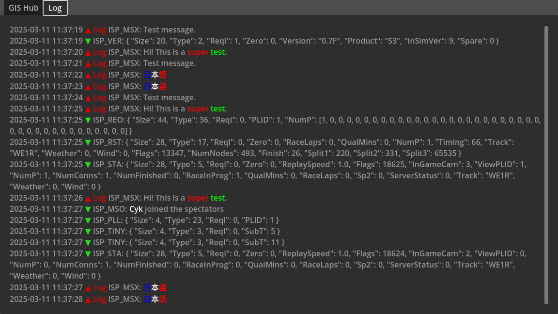Click the green down arrow beside ISP_VER
The image size is (558, 314).
(88, 41)
